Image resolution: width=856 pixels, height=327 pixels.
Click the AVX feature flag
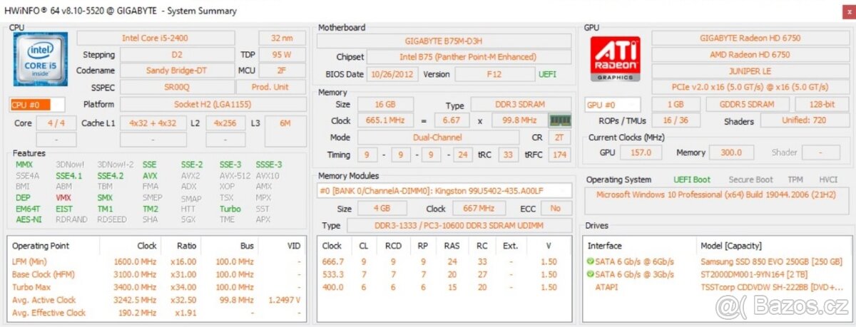150,175
